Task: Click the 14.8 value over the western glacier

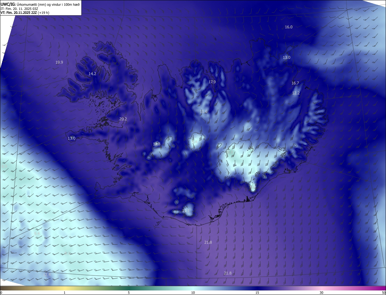Action: tap(157, 144)
